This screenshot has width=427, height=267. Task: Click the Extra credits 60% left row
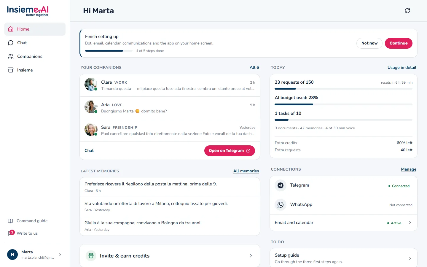click(x=343, y=143)
